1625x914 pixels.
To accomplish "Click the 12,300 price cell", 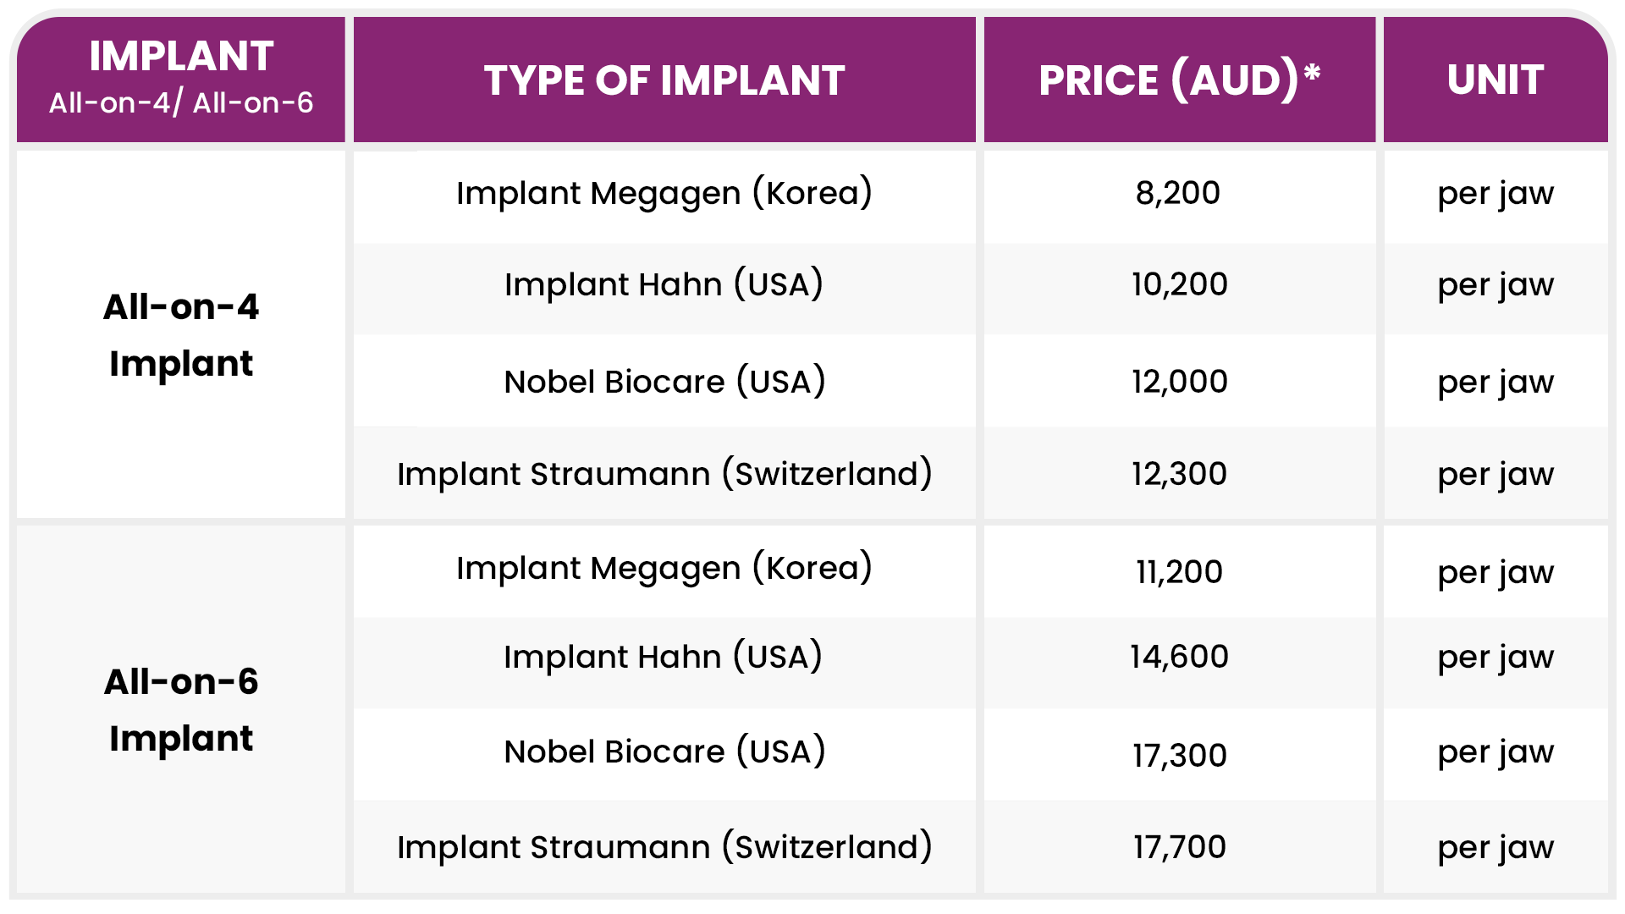I will [1179, 474].
